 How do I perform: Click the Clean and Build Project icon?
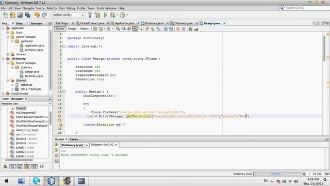tap(97, 15)
